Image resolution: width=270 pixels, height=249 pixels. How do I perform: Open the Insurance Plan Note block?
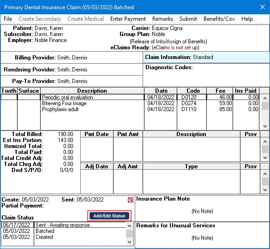click(202, 208)
